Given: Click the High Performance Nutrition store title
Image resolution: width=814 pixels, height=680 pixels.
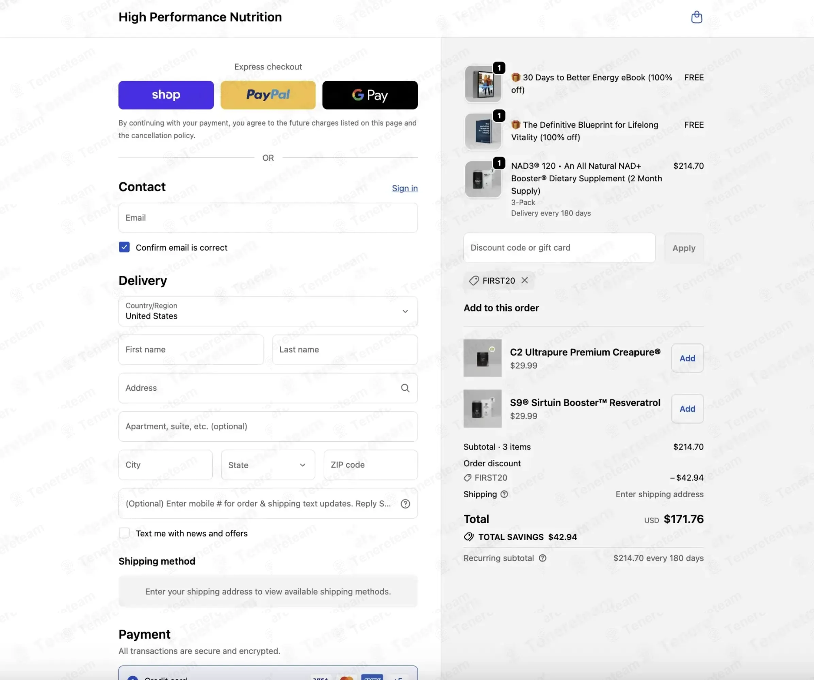Looking at the screenshot, I should point(200,17).
